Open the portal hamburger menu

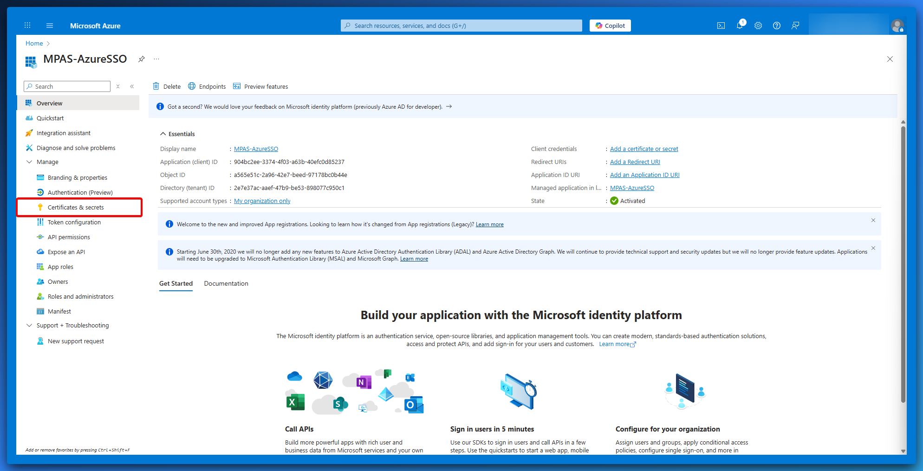(50, 26)
